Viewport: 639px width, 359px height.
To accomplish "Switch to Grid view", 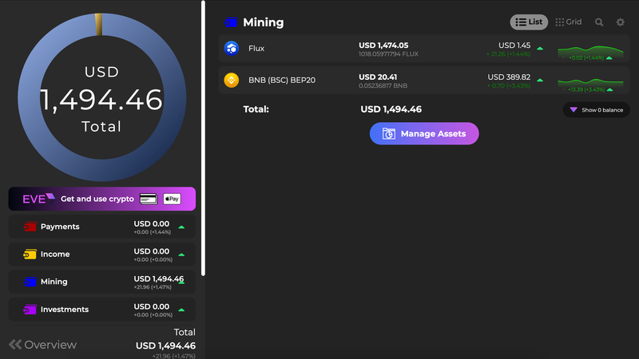I will pos(569,22).
